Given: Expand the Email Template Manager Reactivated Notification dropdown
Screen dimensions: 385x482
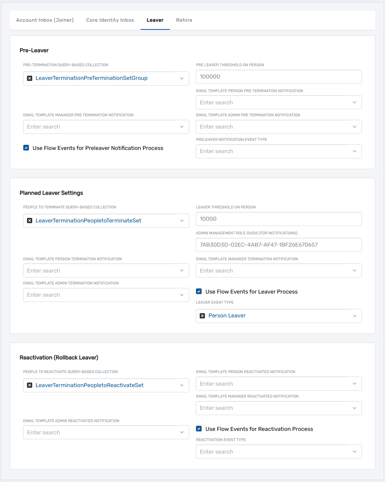Looking at the screenshot, I should [x=355, y=408].
